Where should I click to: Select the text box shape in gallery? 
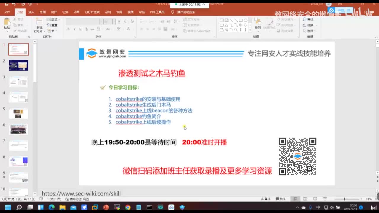(222, 20)
